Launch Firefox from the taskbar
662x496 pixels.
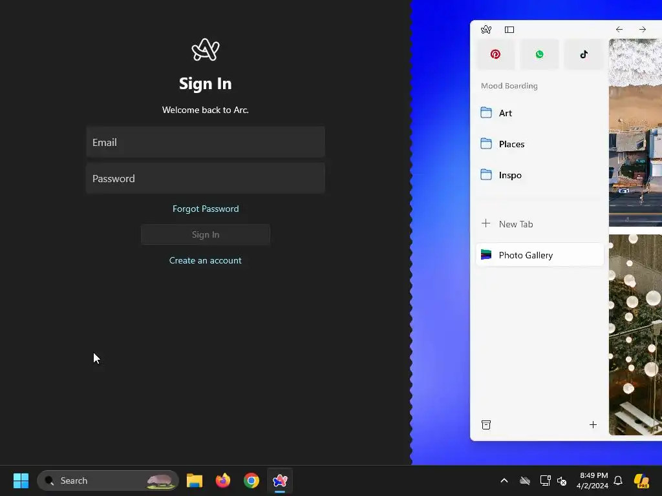tap(223, 480)
